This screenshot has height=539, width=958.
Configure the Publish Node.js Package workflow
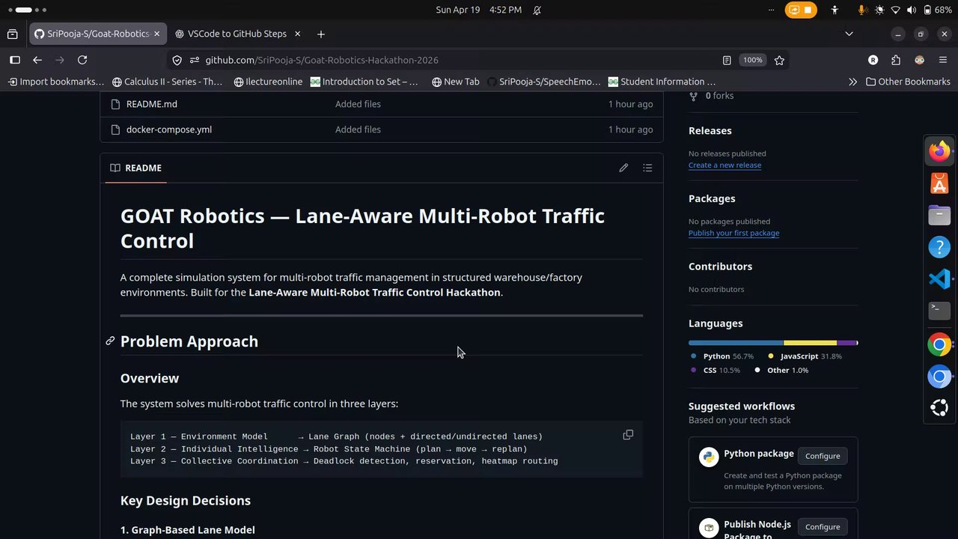823,527
